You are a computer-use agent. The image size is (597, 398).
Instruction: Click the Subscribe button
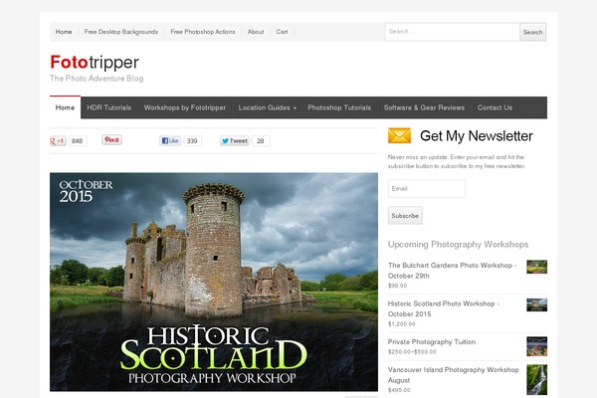pos(405,216)
